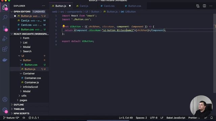Click the src breadcrumb segment
The width and height of the screenshot is (216, 121).
(62, 12)
